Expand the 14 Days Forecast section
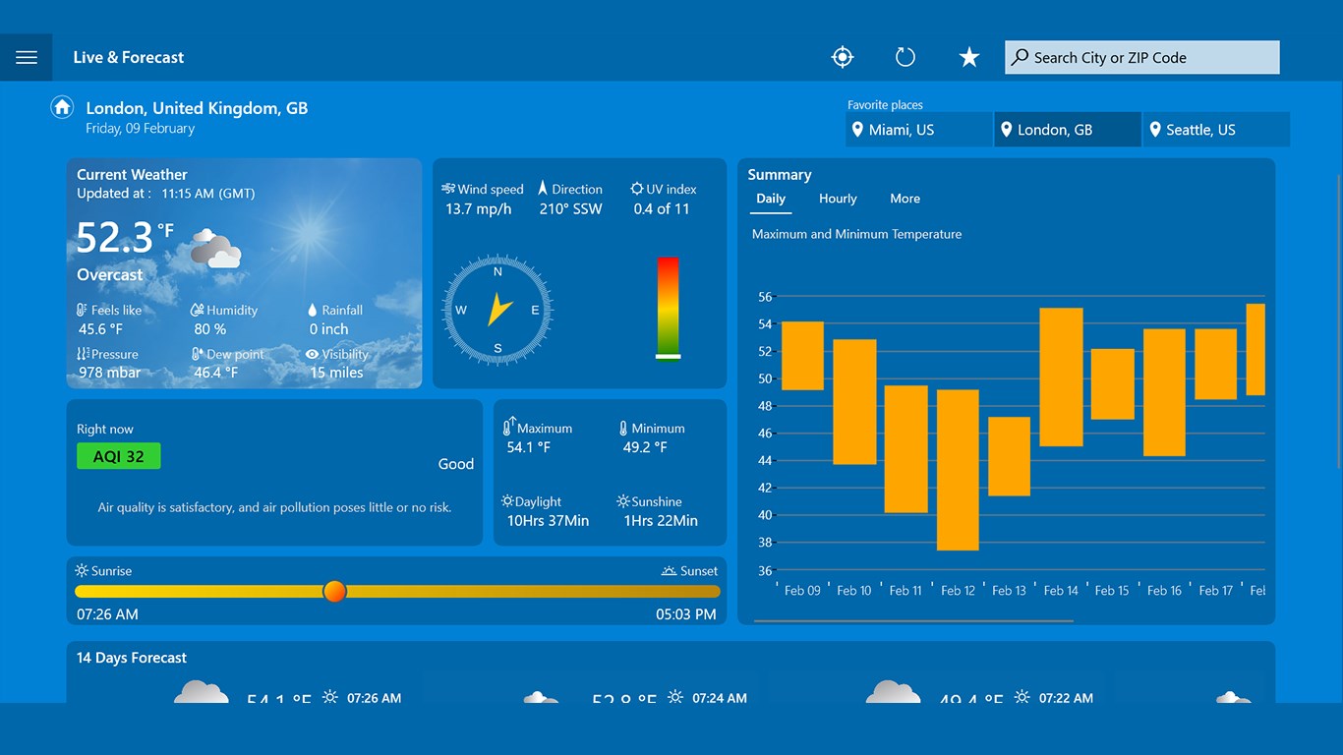This screenshot has height=755, width=1343. [x=132, y=658]
